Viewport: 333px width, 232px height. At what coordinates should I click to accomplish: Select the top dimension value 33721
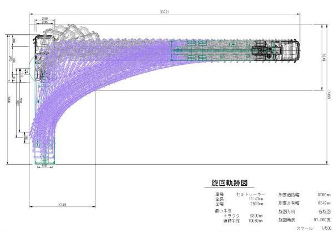pyautogui.click(x=164, y=12)
